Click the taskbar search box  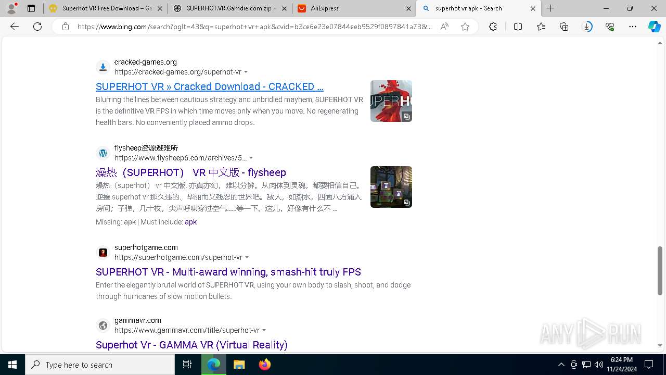(x=100, y=365)
